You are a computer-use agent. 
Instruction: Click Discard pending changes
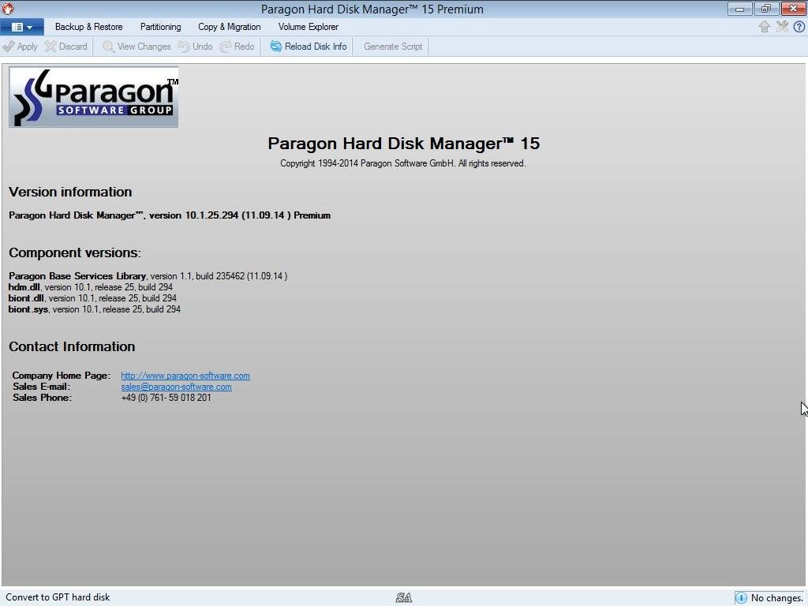click(66, 47)
